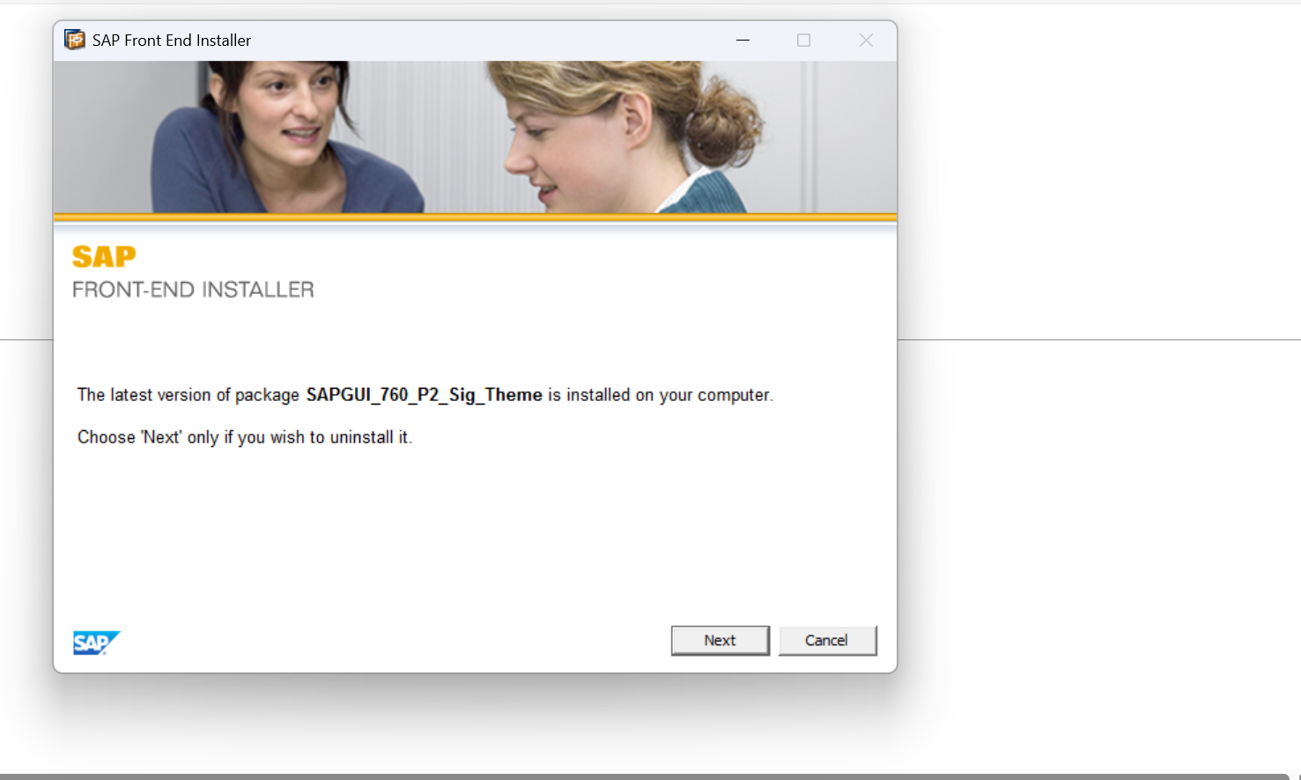Close the SAP Front End Installer window
This screenshot has width=1301, height=780.
coord(866,41)
